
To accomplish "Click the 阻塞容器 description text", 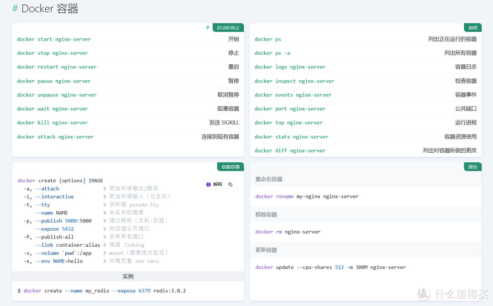I will coord(228,109).
